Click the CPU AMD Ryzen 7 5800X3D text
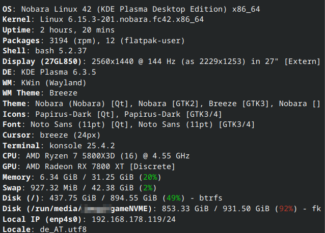 click(92, 156)
